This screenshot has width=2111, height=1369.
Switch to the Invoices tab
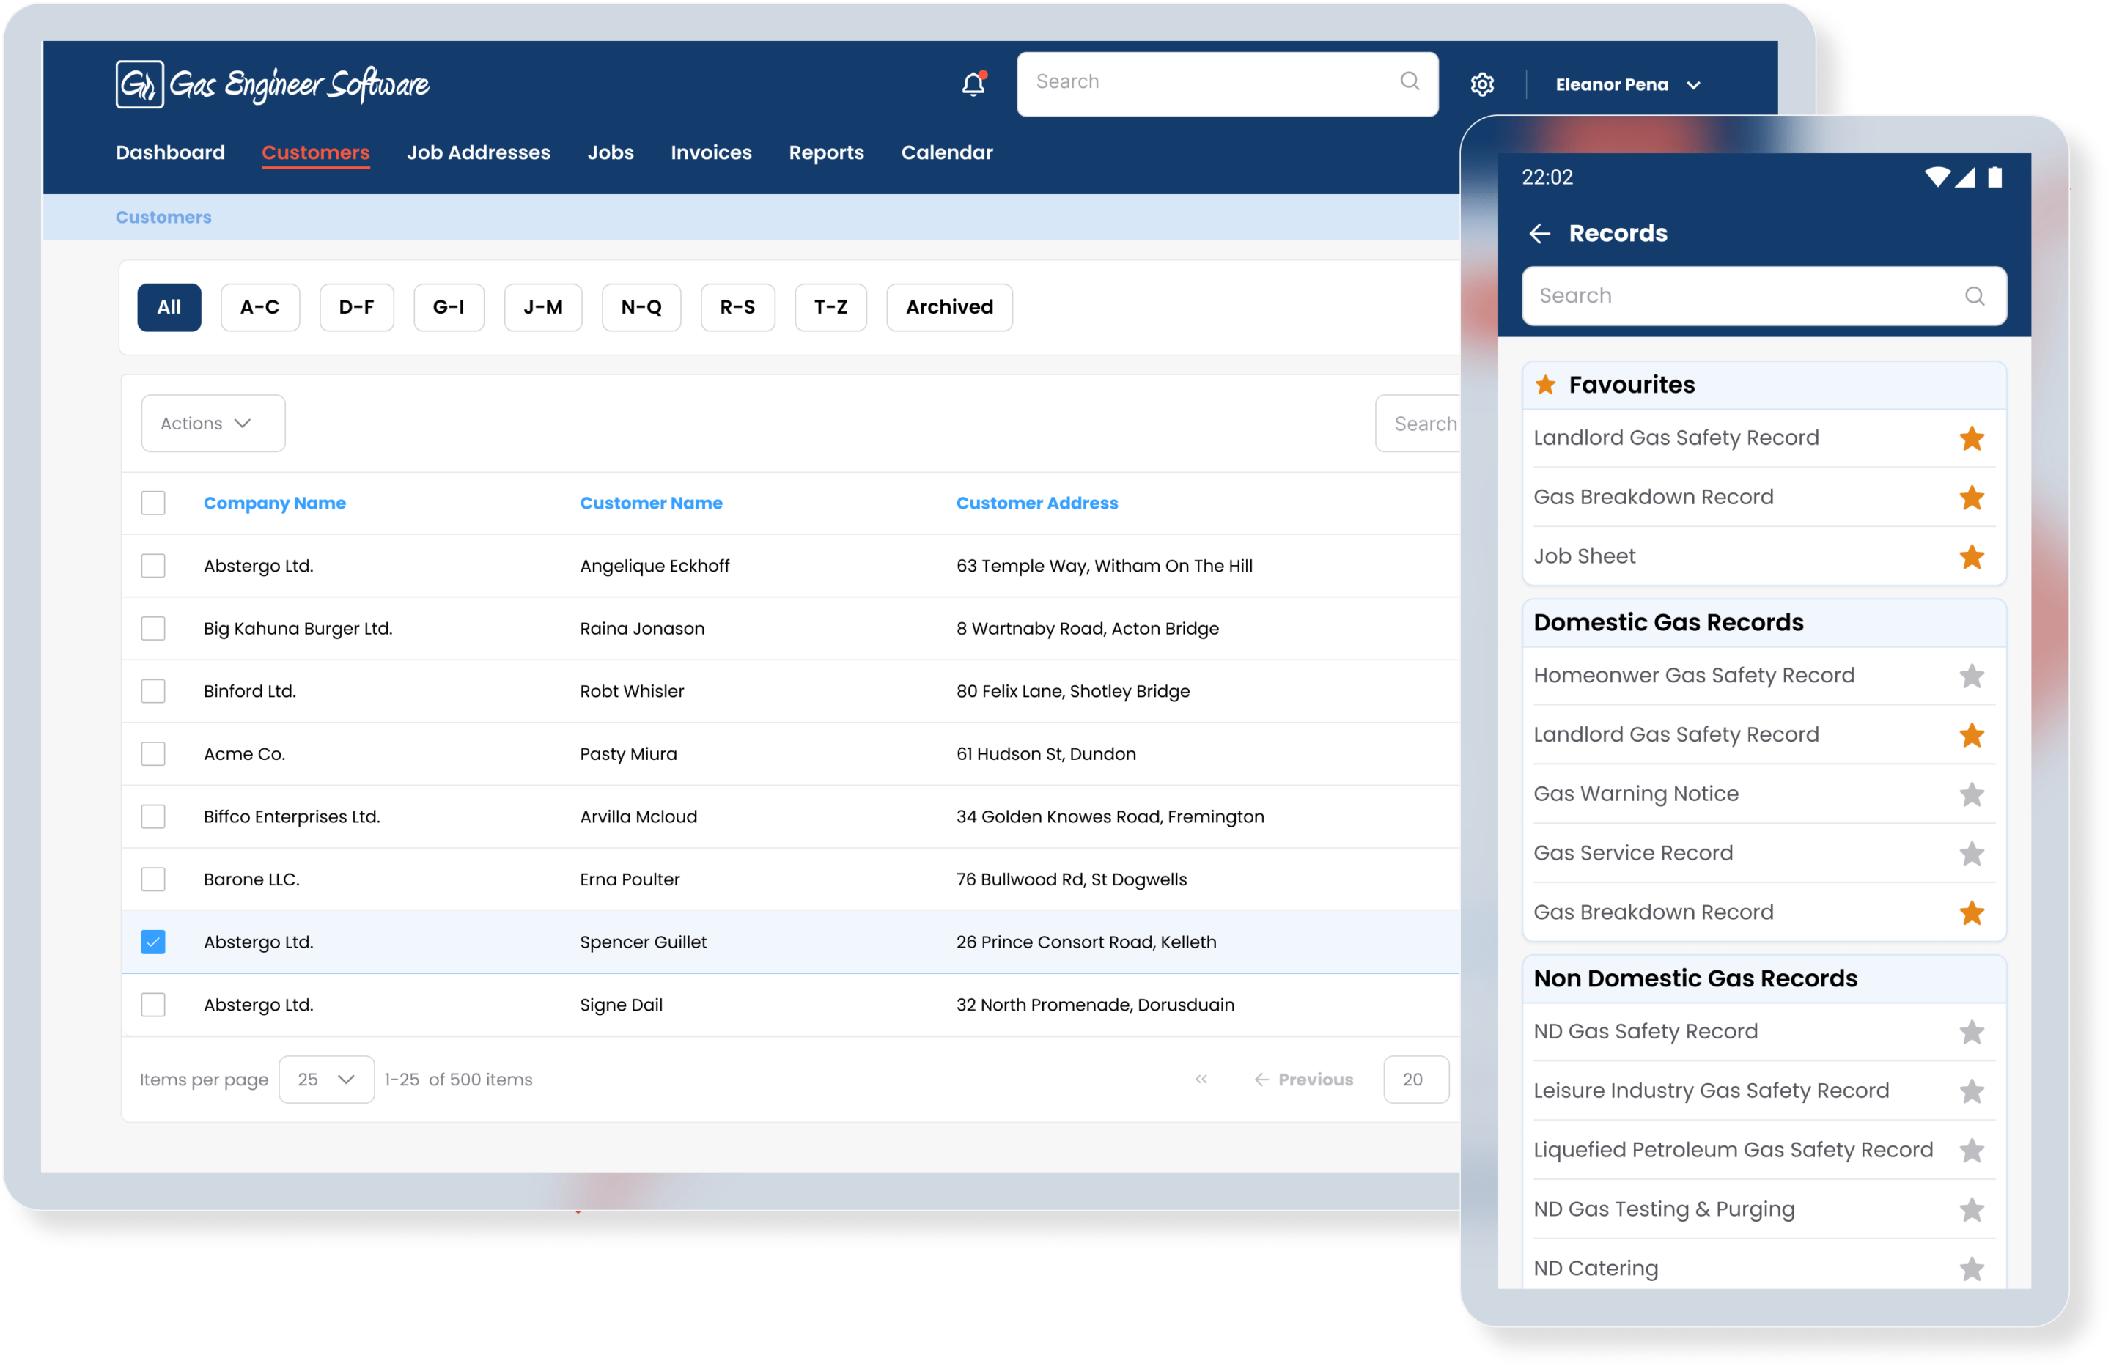pos(710,152)
